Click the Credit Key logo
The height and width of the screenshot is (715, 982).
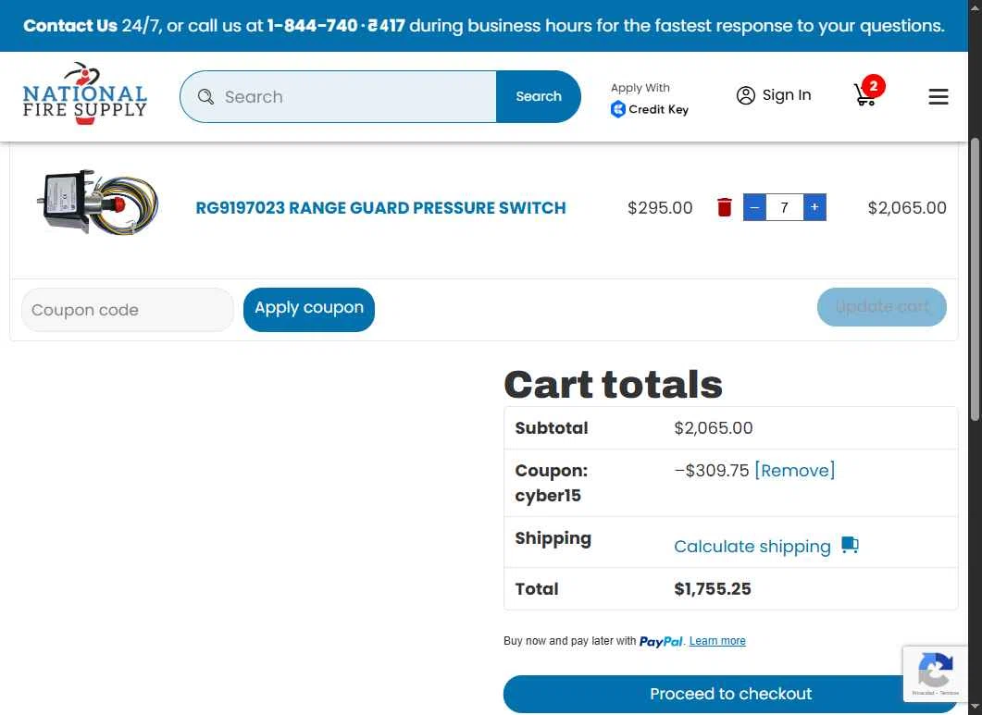click(x=650, y=109)
